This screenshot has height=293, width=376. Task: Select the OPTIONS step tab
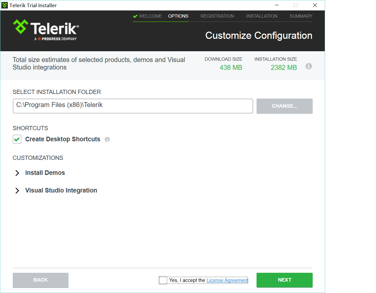pyautogui.click(x=178, y=16)
